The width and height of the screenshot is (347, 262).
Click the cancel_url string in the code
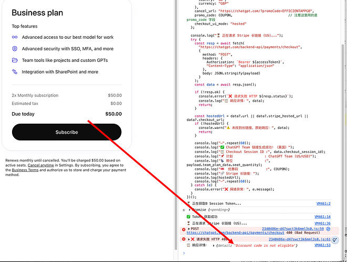265,11
